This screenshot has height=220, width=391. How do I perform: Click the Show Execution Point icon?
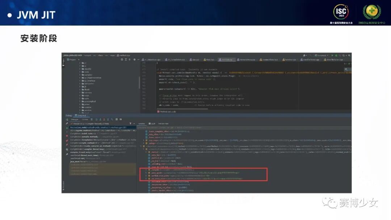pos(92,119)
